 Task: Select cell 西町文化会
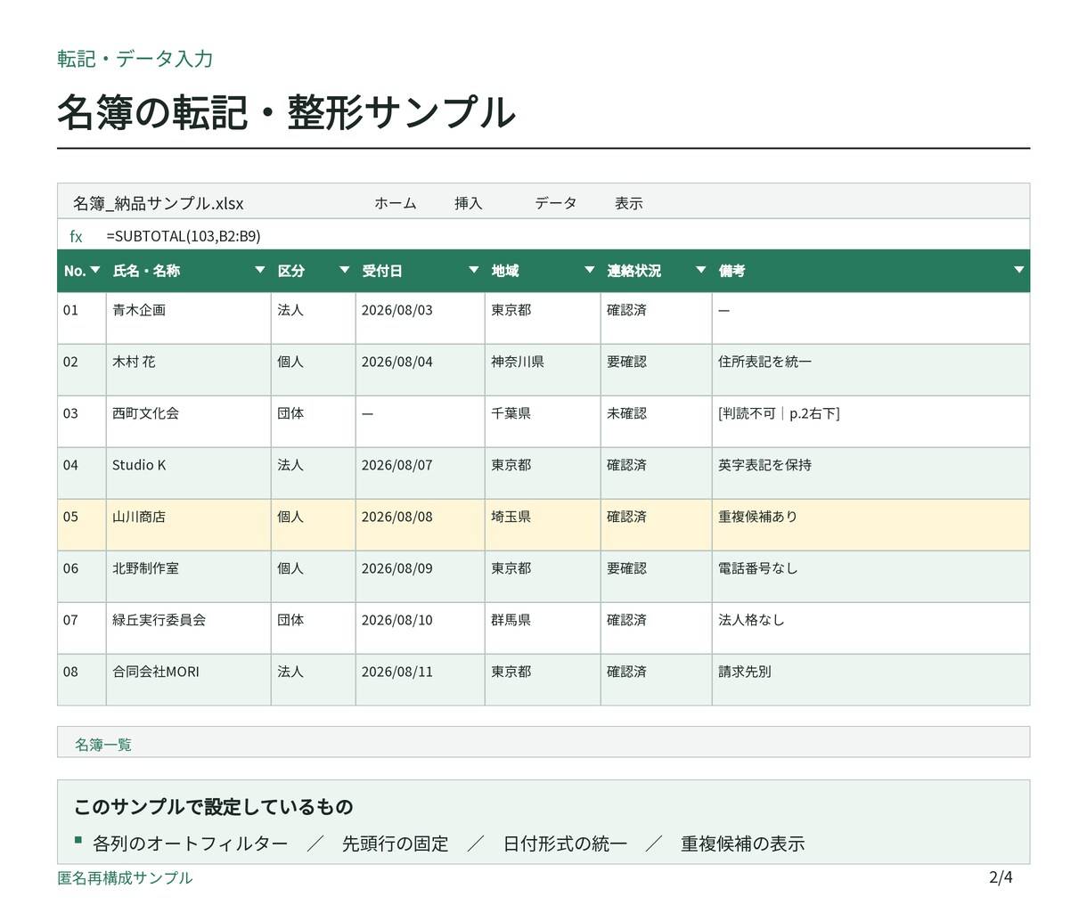coord(189,421)
